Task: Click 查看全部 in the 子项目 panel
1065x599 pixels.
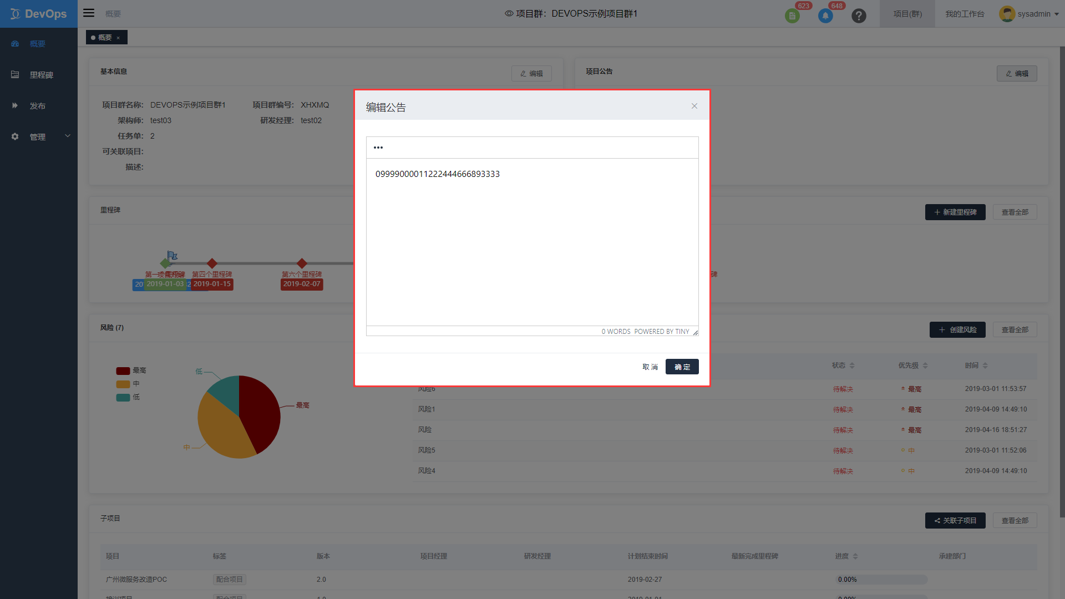Action: pos(1015,520)
